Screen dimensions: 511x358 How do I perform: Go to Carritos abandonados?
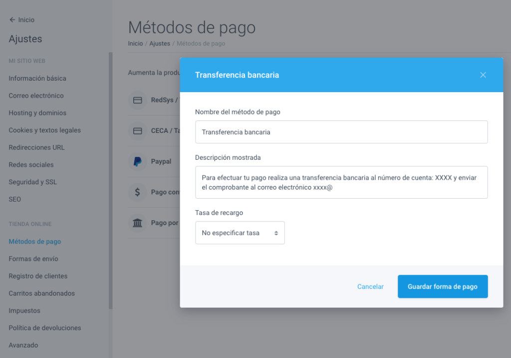pyautogui.click(x=42, y=293)
